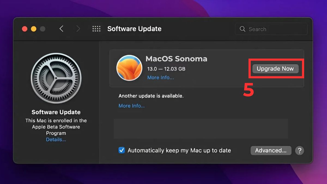327x184 pixels.
Task: Show all preferences via grid icon
Action: coord(96,29)
